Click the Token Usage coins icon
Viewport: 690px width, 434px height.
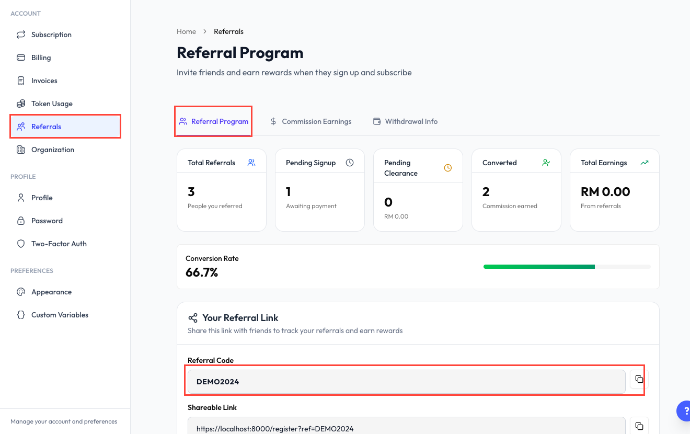(x=21, y=104)
